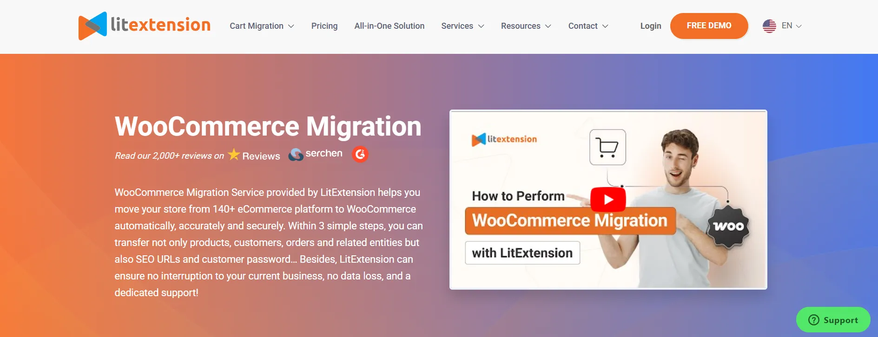Expand the Services chevron arrow
The height and width of the screenshot is (337, 878).
click(481, 26)
